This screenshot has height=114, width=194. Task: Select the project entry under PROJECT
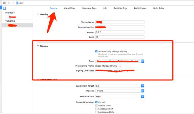12,17
